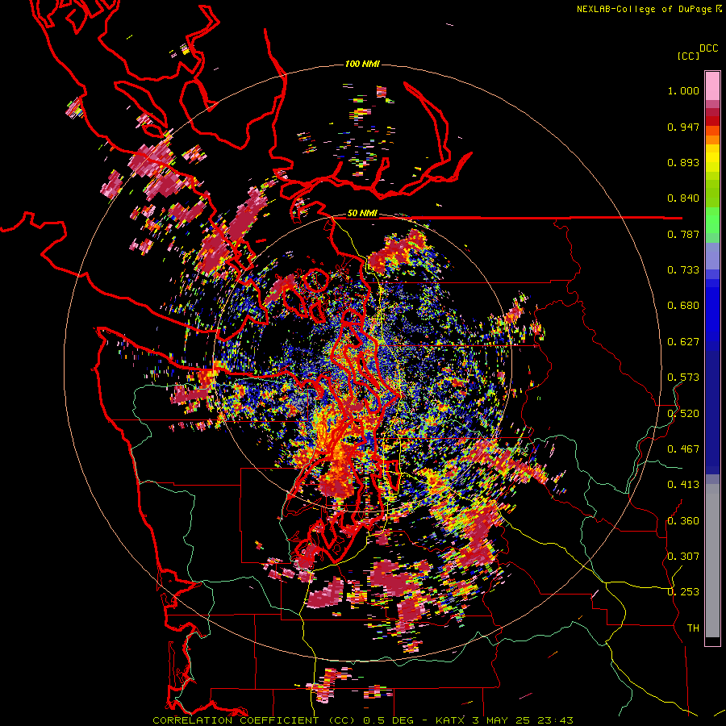The width and height of the screenshot is (726, 726).
Task: Click the 100 NMI range ring label
Action: pos(362,64)
